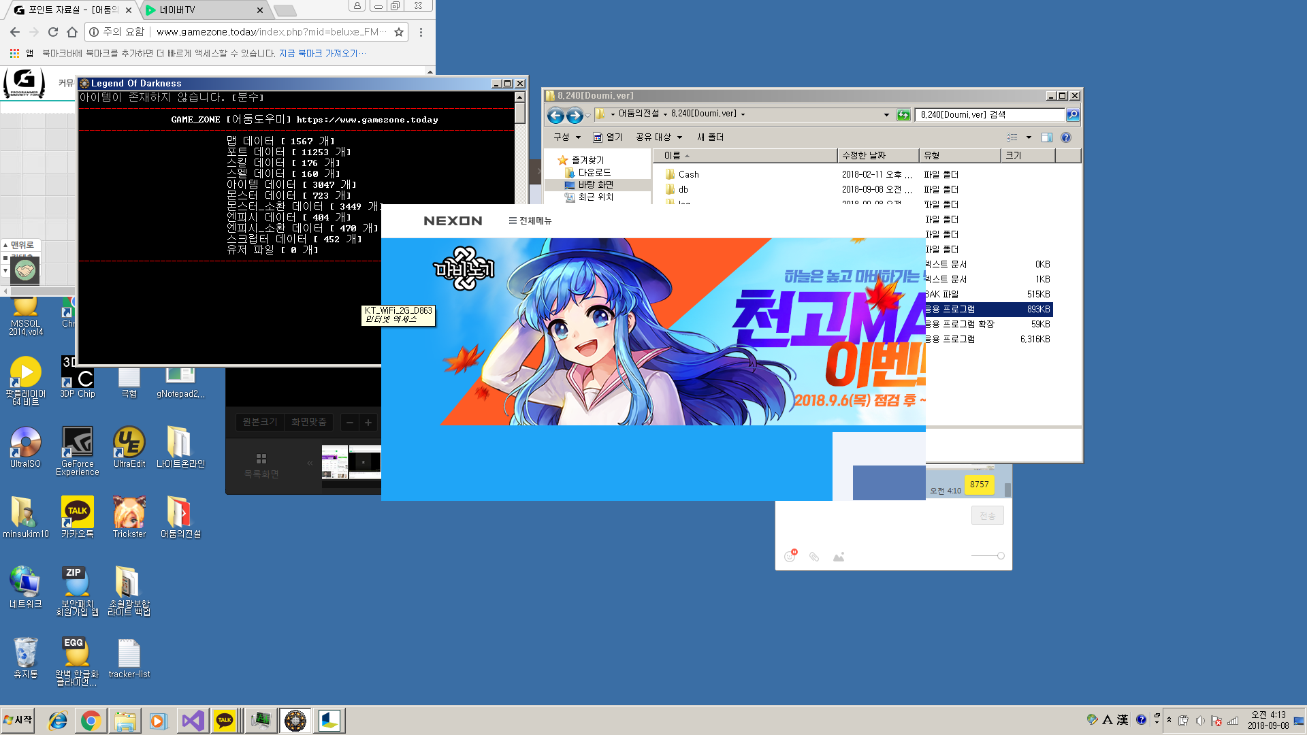The width and height of the screenshot is (1307, 735).
Task: Click the Explorer help question icon
Action: tap(1066, 137)
